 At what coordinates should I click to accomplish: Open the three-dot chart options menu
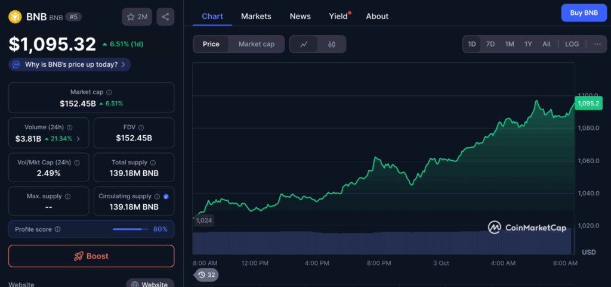tap(597, 44)
